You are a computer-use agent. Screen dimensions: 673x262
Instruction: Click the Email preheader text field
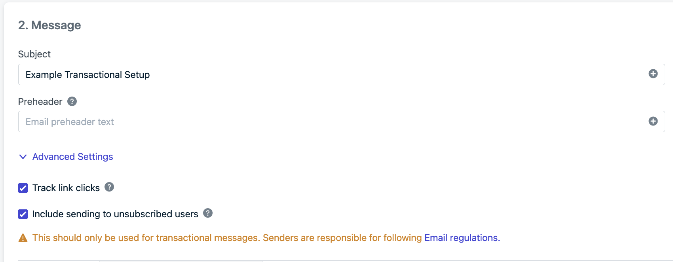pos(341,122)
